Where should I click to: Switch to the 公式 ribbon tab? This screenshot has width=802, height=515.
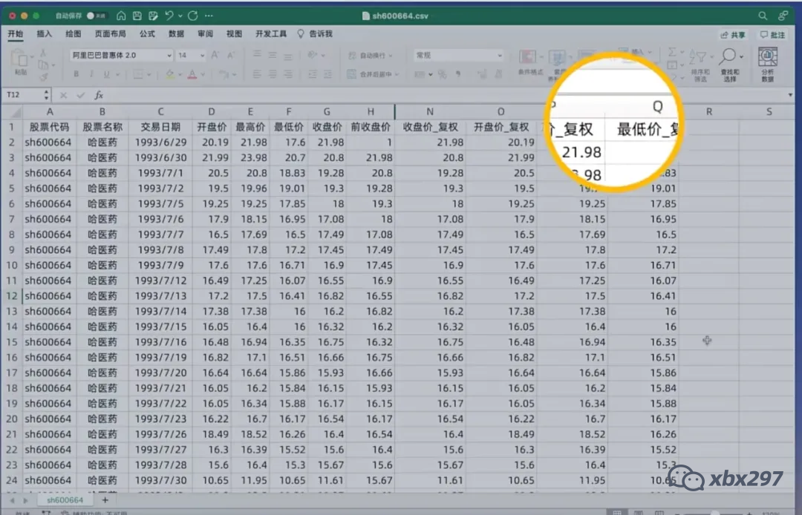pos(147,33)
